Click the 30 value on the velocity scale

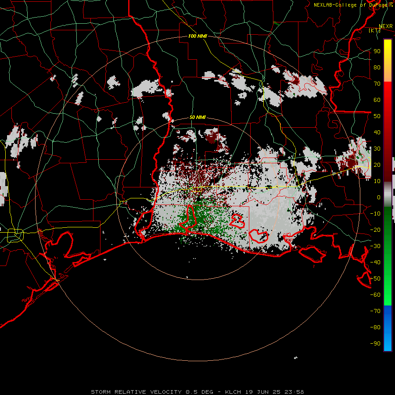[x=377, y=149]
